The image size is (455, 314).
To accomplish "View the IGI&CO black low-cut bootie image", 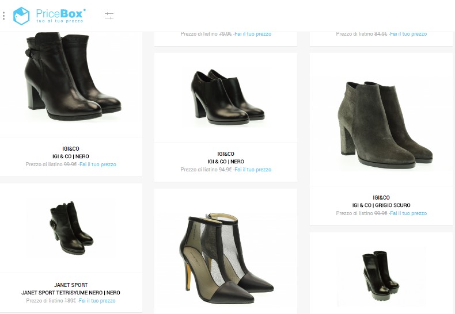I will pyautogui.click(x=227, y=97).
